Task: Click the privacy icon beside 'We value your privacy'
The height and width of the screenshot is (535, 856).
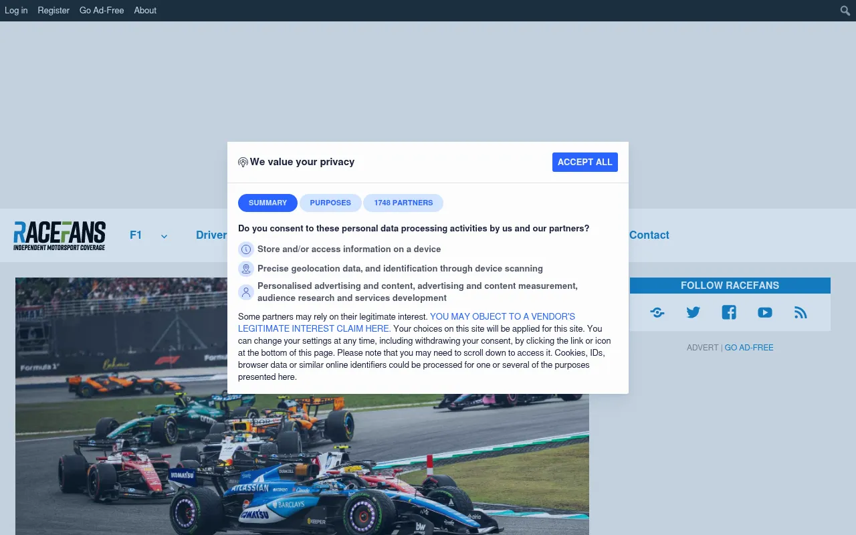Action: 243,163
